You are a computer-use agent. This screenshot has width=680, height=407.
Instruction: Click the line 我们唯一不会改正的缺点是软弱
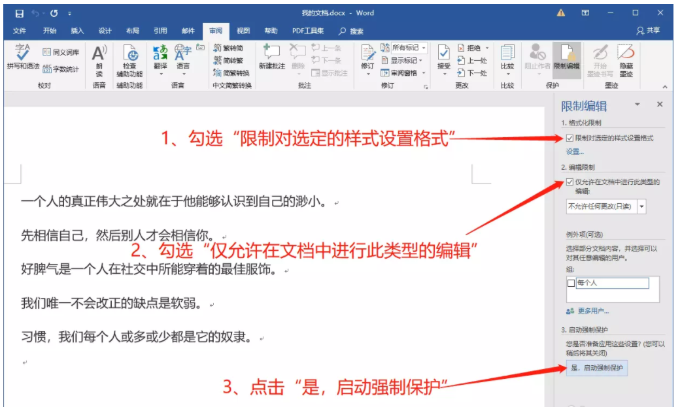tap(111, 303)
